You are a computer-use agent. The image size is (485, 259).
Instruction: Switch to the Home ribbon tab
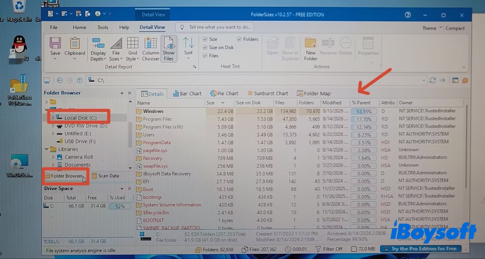tap(80, 27)
